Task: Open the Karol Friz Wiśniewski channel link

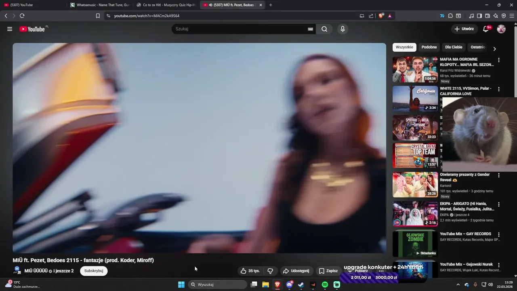Action: (456, 70)
